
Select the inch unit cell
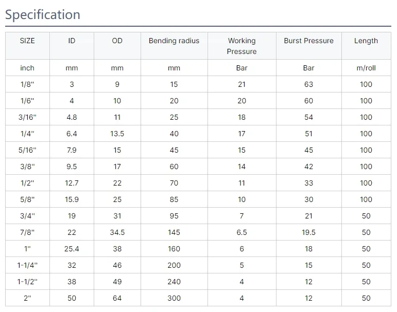tap(27, 68)
